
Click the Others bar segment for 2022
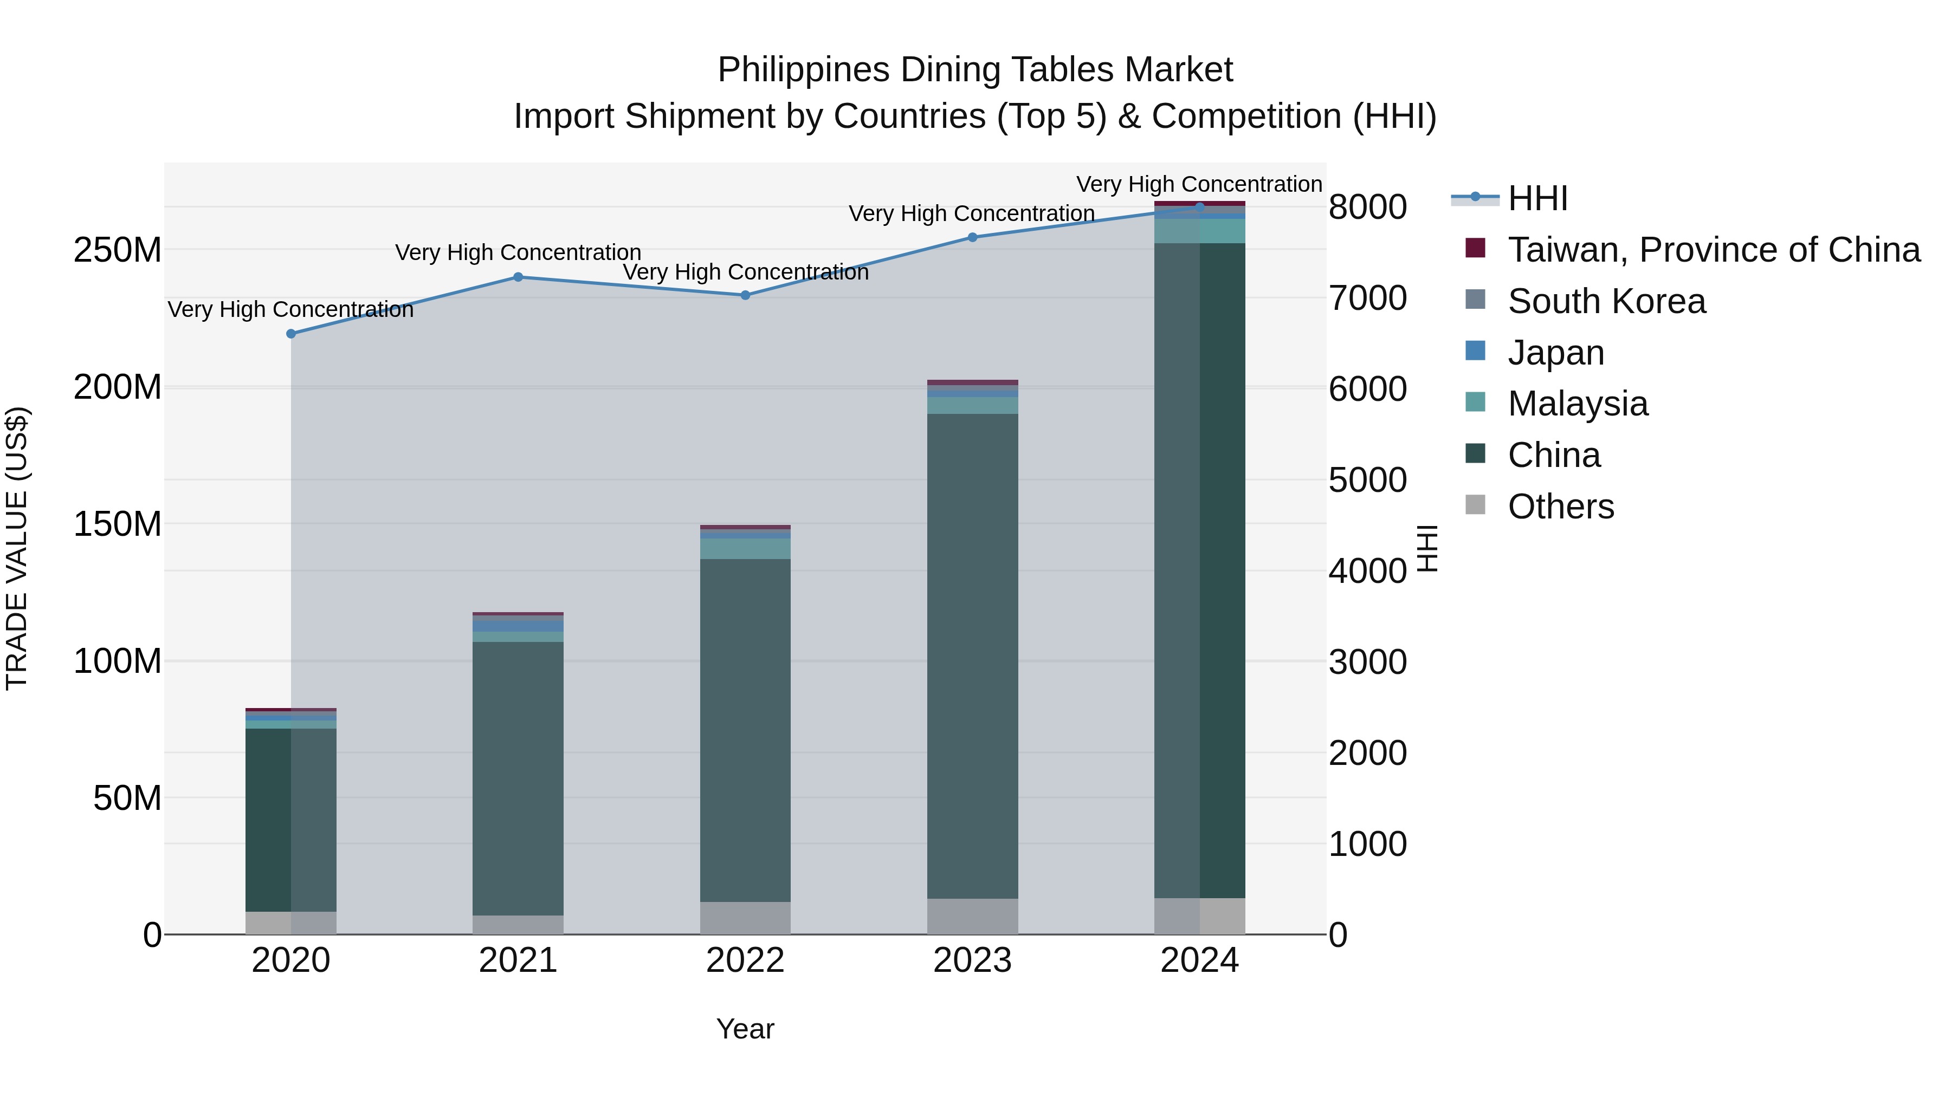pyautogui.click(x=745, y=918)
